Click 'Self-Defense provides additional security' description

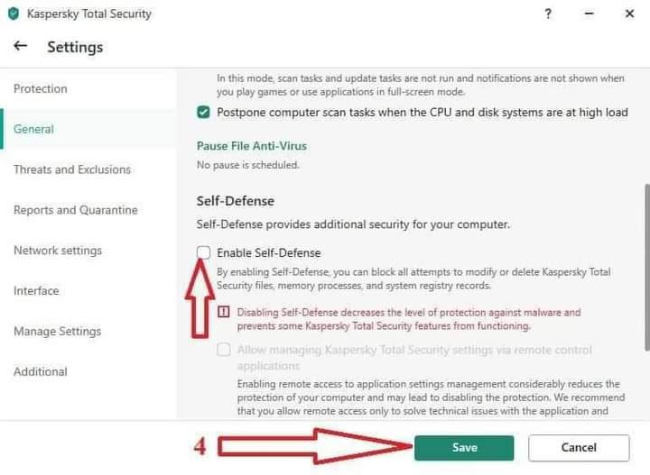353,224
